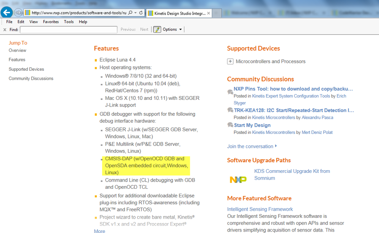
Task: Click the search magnifier in address bar
Action: [x=130, y=12]
